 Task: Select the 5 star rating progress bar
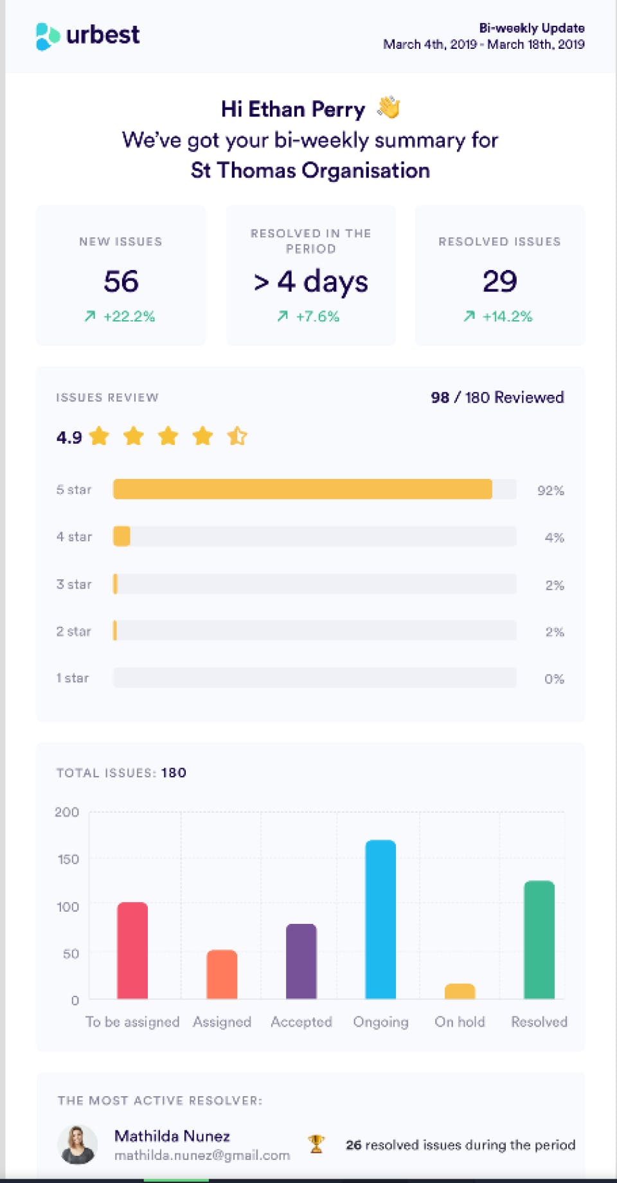(x=314, y=489)
